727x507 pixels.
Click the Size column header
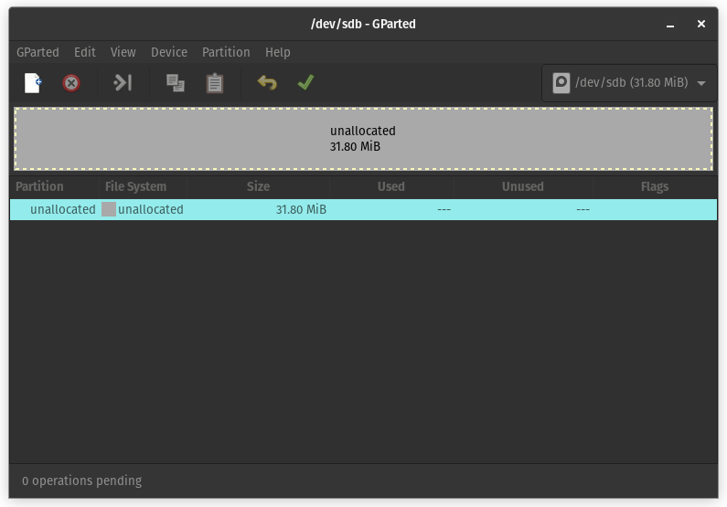pos(258,186)
